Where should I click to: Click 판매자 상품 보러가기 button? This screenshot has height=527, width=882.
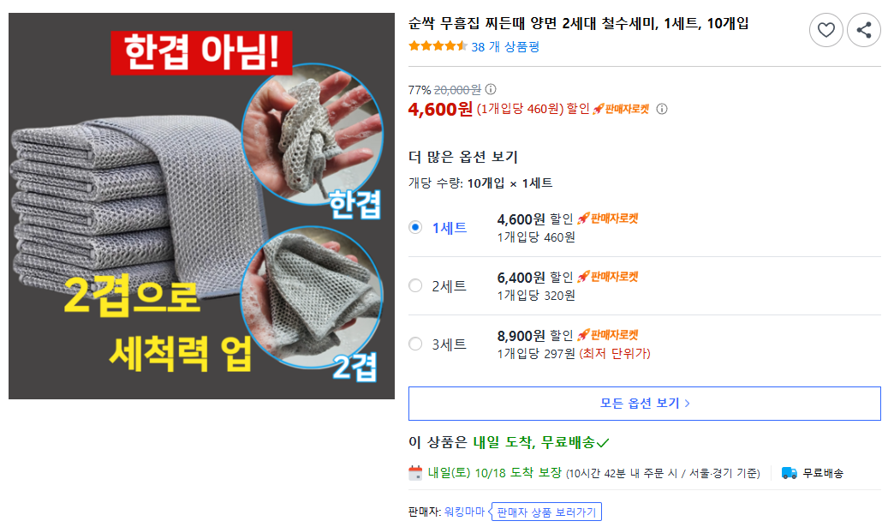point(546,512)
